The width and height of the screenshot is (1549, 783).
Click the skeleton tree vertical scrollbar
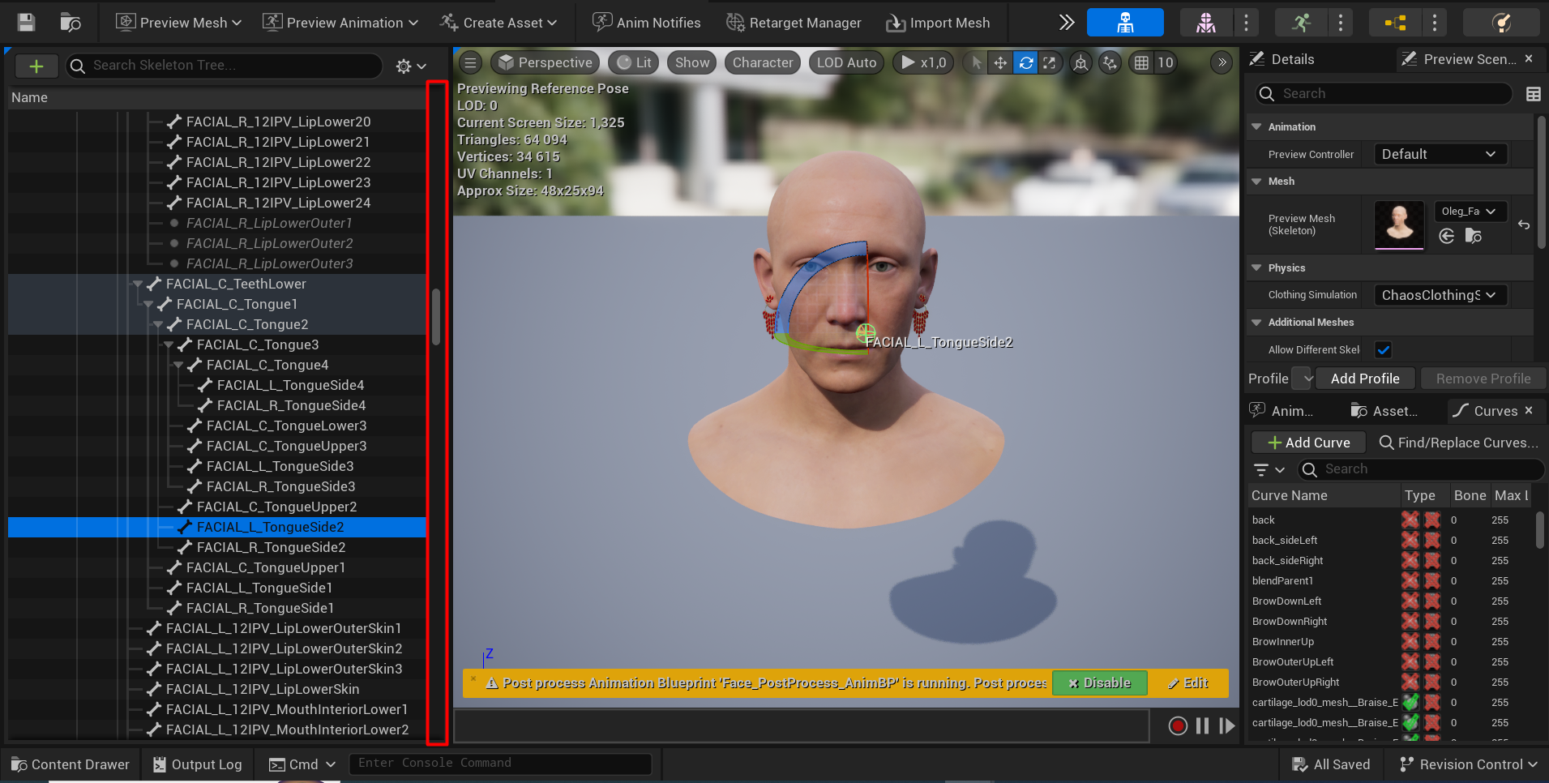[x=436, y=316]
